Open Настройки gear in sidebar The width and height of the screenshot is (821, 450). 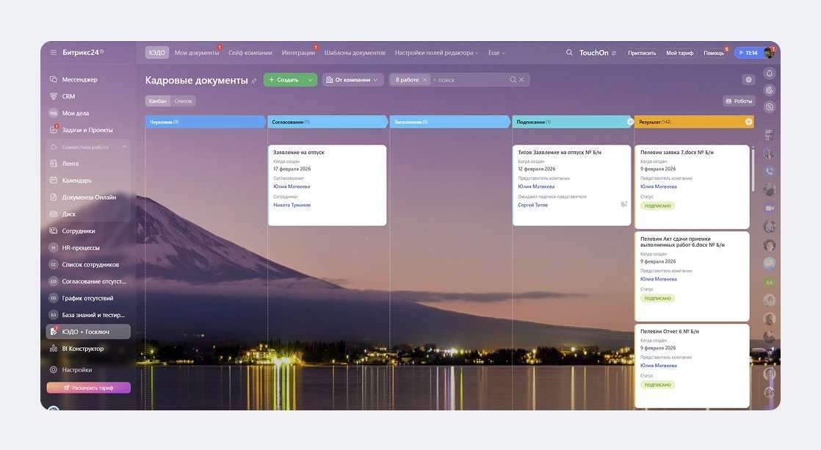[54, 369]
